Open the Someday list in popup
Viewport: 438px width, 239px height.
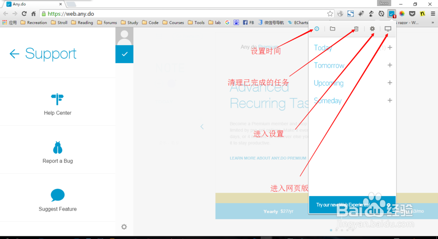click(328, 101)
